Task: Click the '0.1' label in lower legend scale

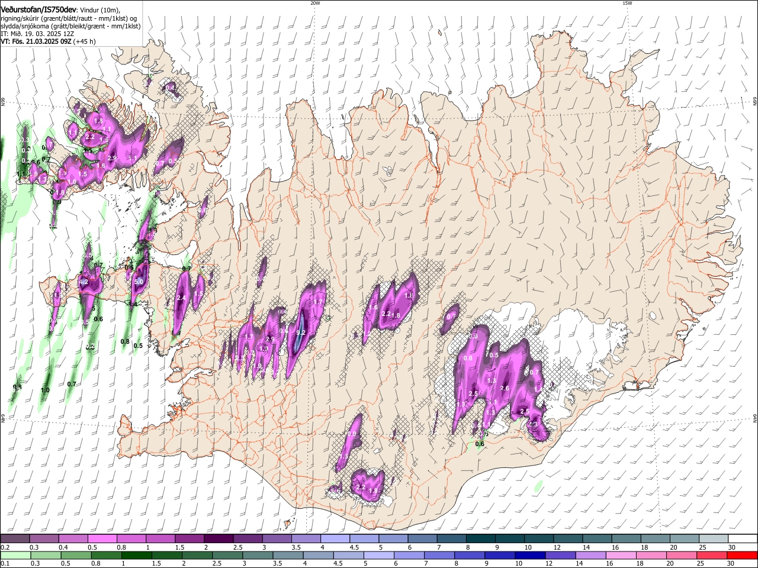Action: [4, 564]
